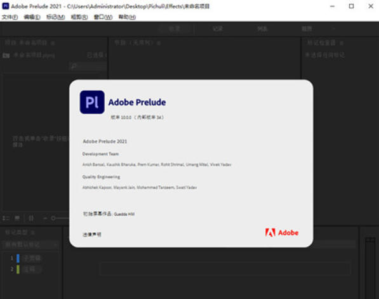
Task: Switch to the first workspace tab (收录)
Action: [175, 29]
